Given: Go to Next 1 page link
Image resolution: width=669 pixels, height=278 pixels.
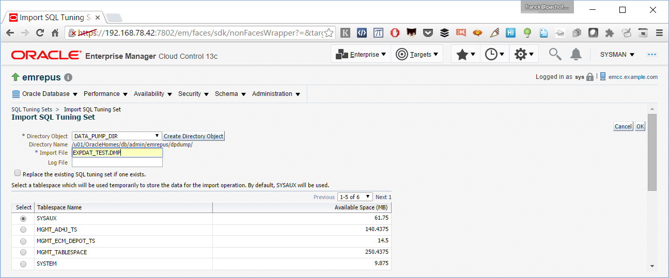Looking at the screenshot, I should tap(383, 197).
